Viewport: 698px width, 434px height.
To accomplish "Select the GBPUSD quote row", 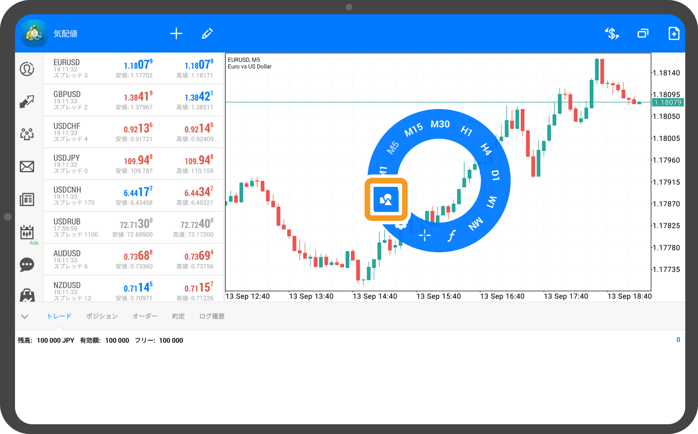I will click(x=133, y=100).
